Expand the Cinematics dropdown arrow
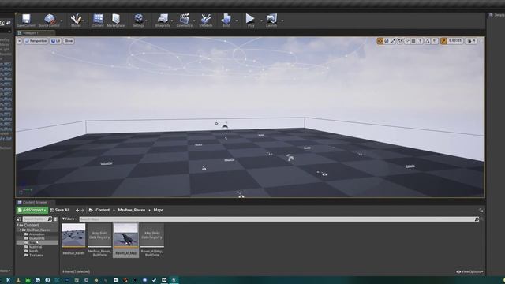The height and width of the screenshot is (284, 505). tap(194, 21)
